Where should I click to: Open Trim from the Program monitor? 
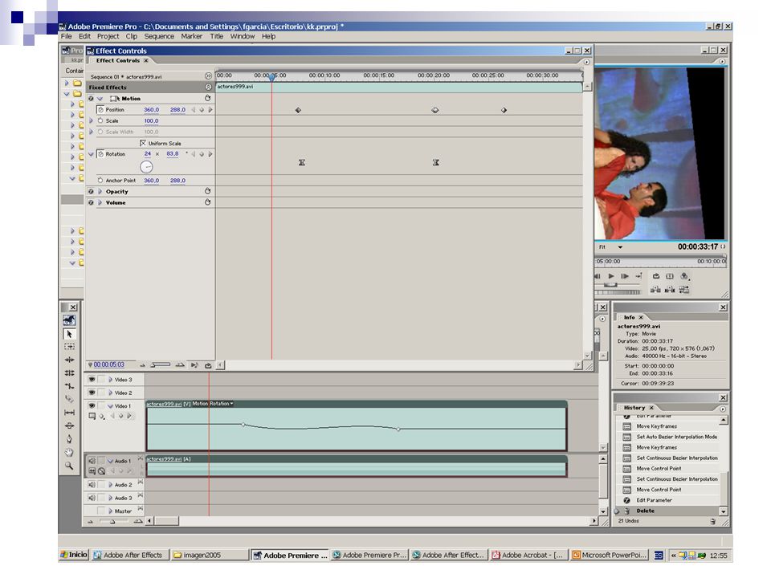684,290
